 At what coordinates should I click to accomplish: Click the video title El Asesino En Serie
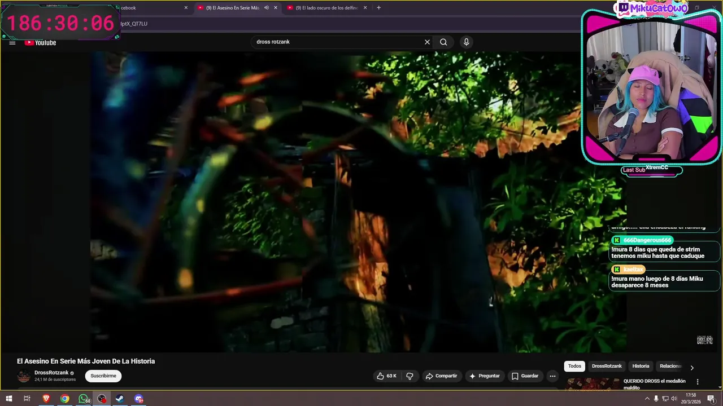click(x=86, y=361)
